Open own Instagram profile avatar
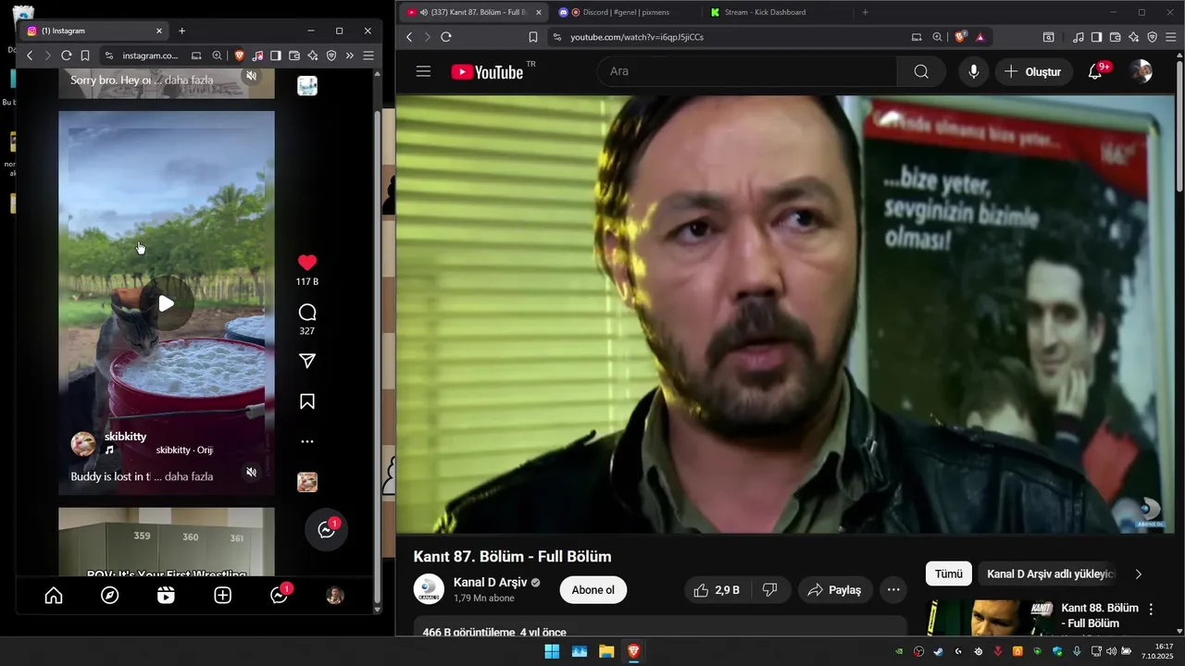The height and width of the screenshot is (666, 1185). [x=335, y=596]
